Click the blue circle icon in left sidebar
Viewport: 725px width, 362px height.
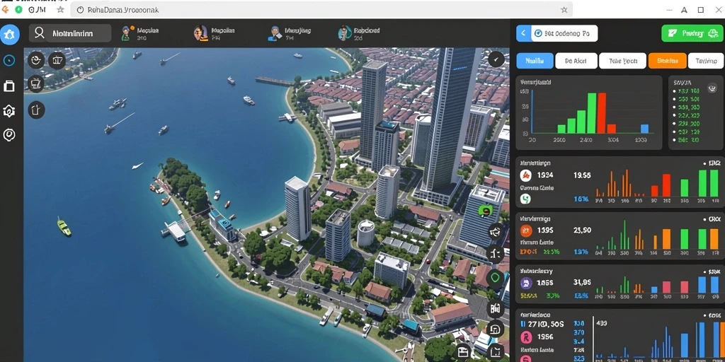tap(9, 61)
